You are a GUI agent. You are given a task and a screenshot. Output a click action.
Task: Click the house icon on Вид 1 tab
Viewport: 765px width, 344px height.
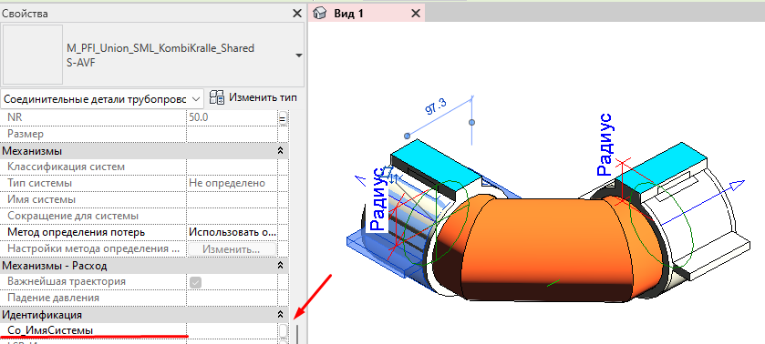(319, 13)
